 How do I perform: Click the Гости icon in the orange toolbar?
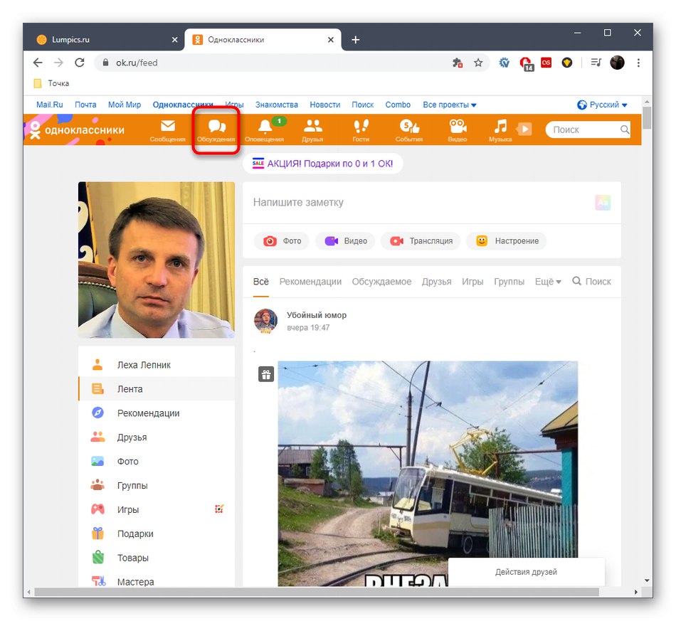point(361,129)
